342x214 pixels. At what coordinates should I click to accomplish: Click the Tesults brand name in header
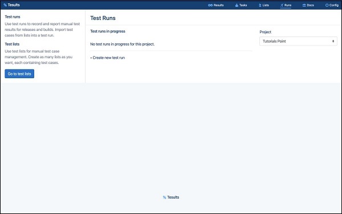14,5
